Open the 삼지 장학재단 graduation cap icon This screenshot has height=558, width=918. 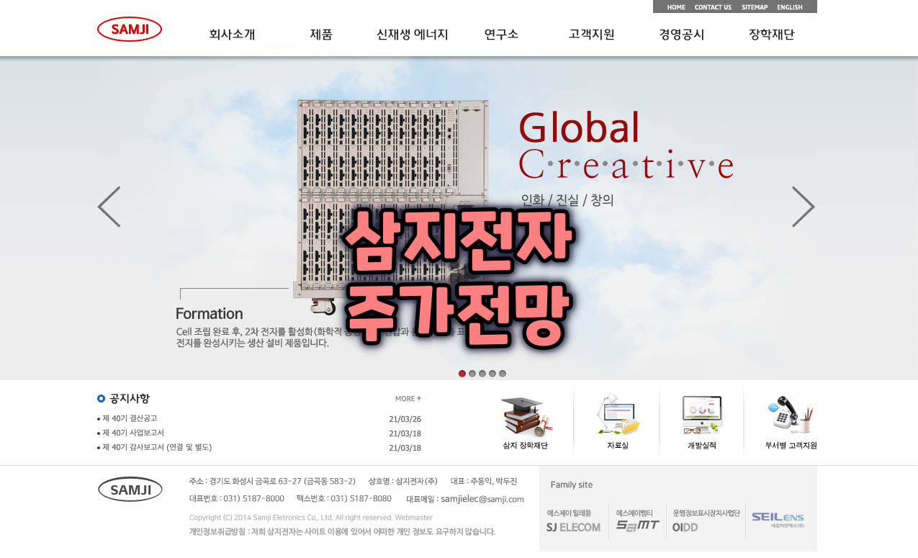[x=526, y=416]
